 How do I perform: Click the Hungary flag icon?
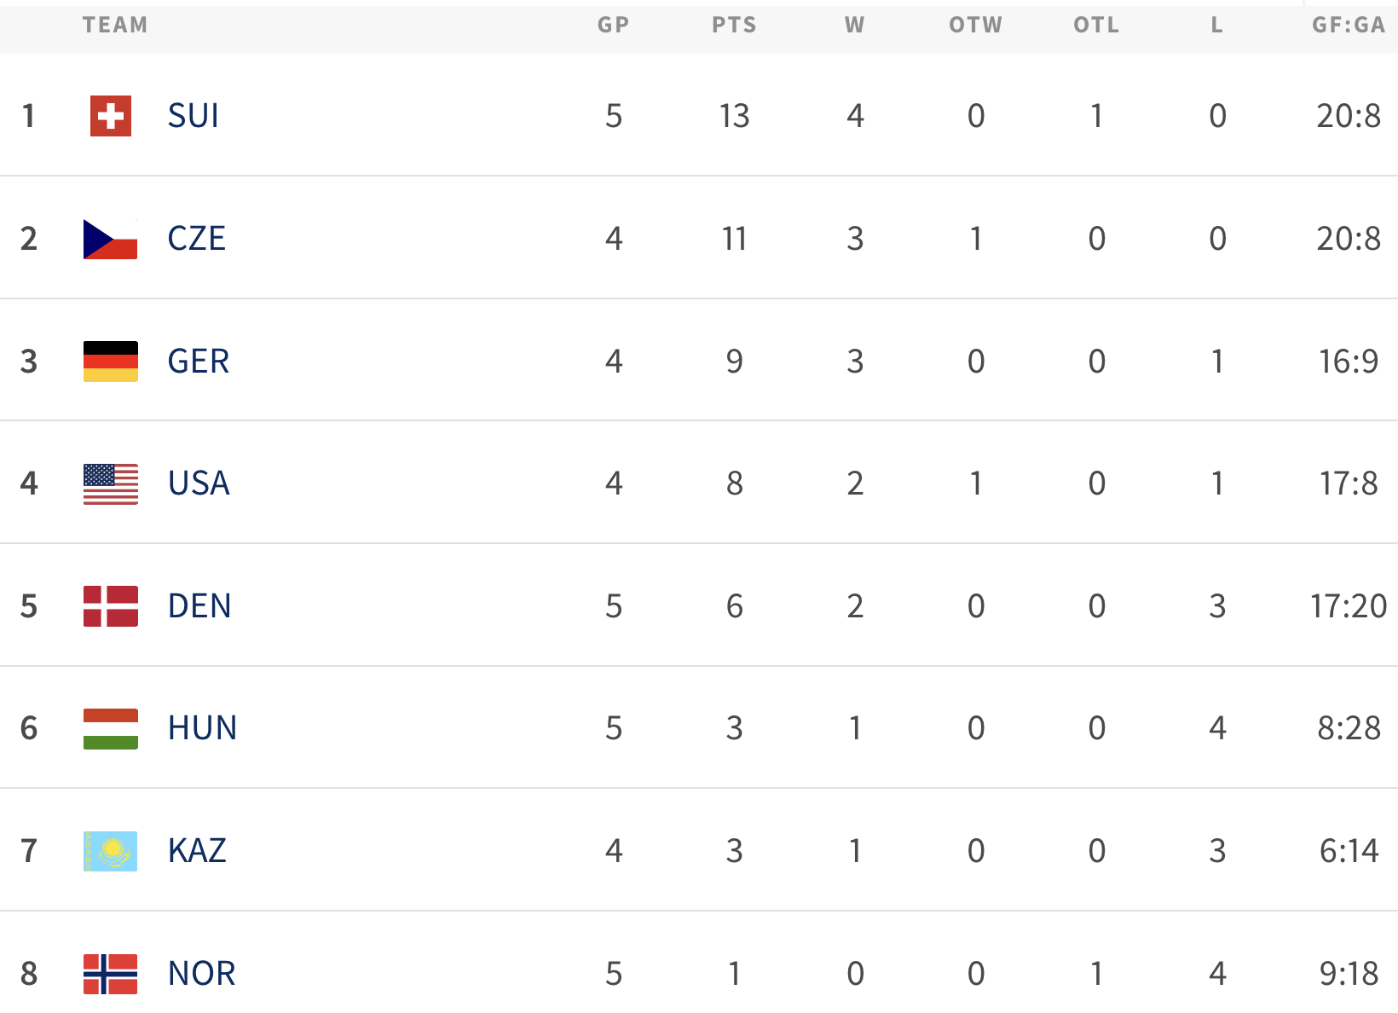(x=111, y=729)
